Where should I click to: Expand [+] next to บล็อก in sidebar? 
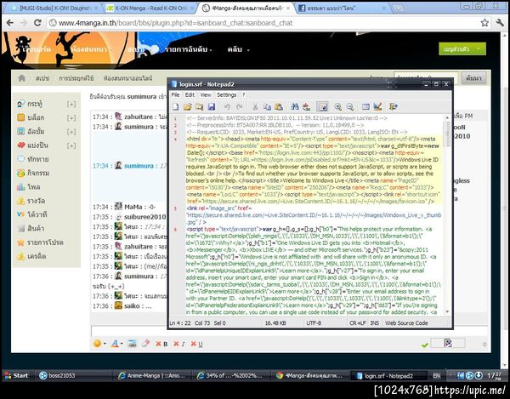pos(71,117)
